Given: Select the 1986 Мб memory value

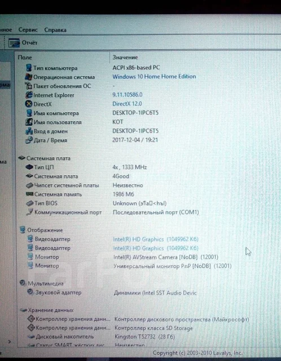Looking at the screenshot, I should click(123, 194).
